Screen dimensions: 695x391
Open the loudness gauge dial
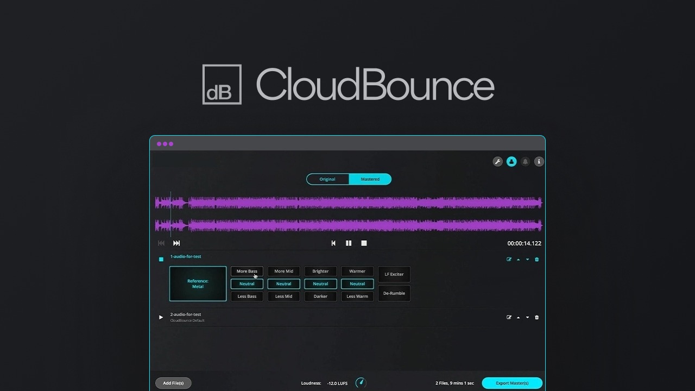(361, 383)
